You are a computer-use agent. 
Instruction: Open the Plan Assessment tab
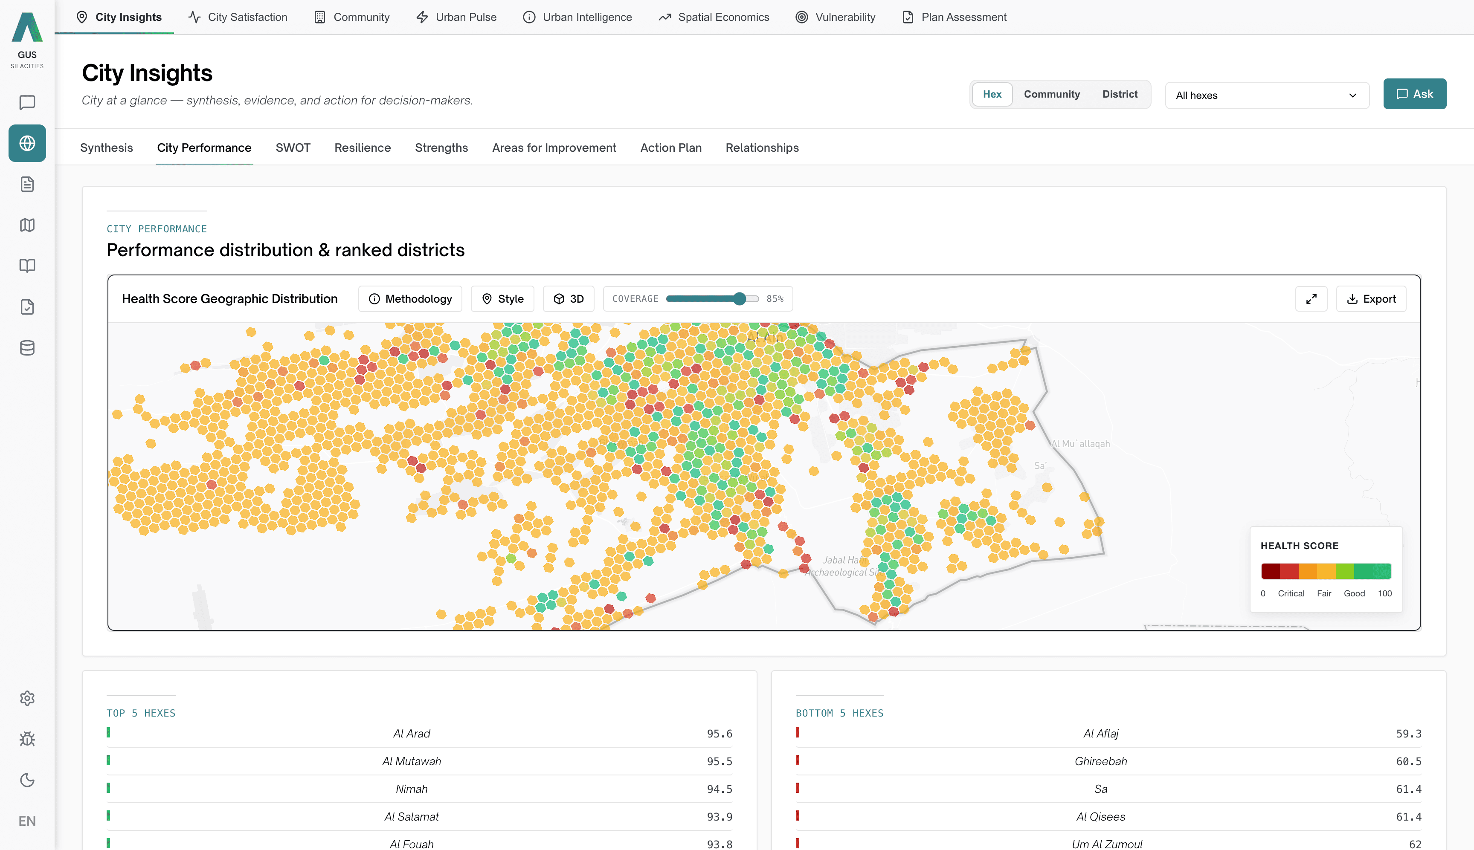click(954, 17)
